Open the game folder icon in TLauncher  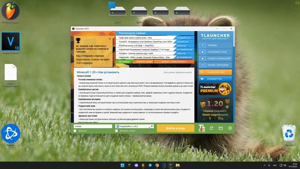221,128
